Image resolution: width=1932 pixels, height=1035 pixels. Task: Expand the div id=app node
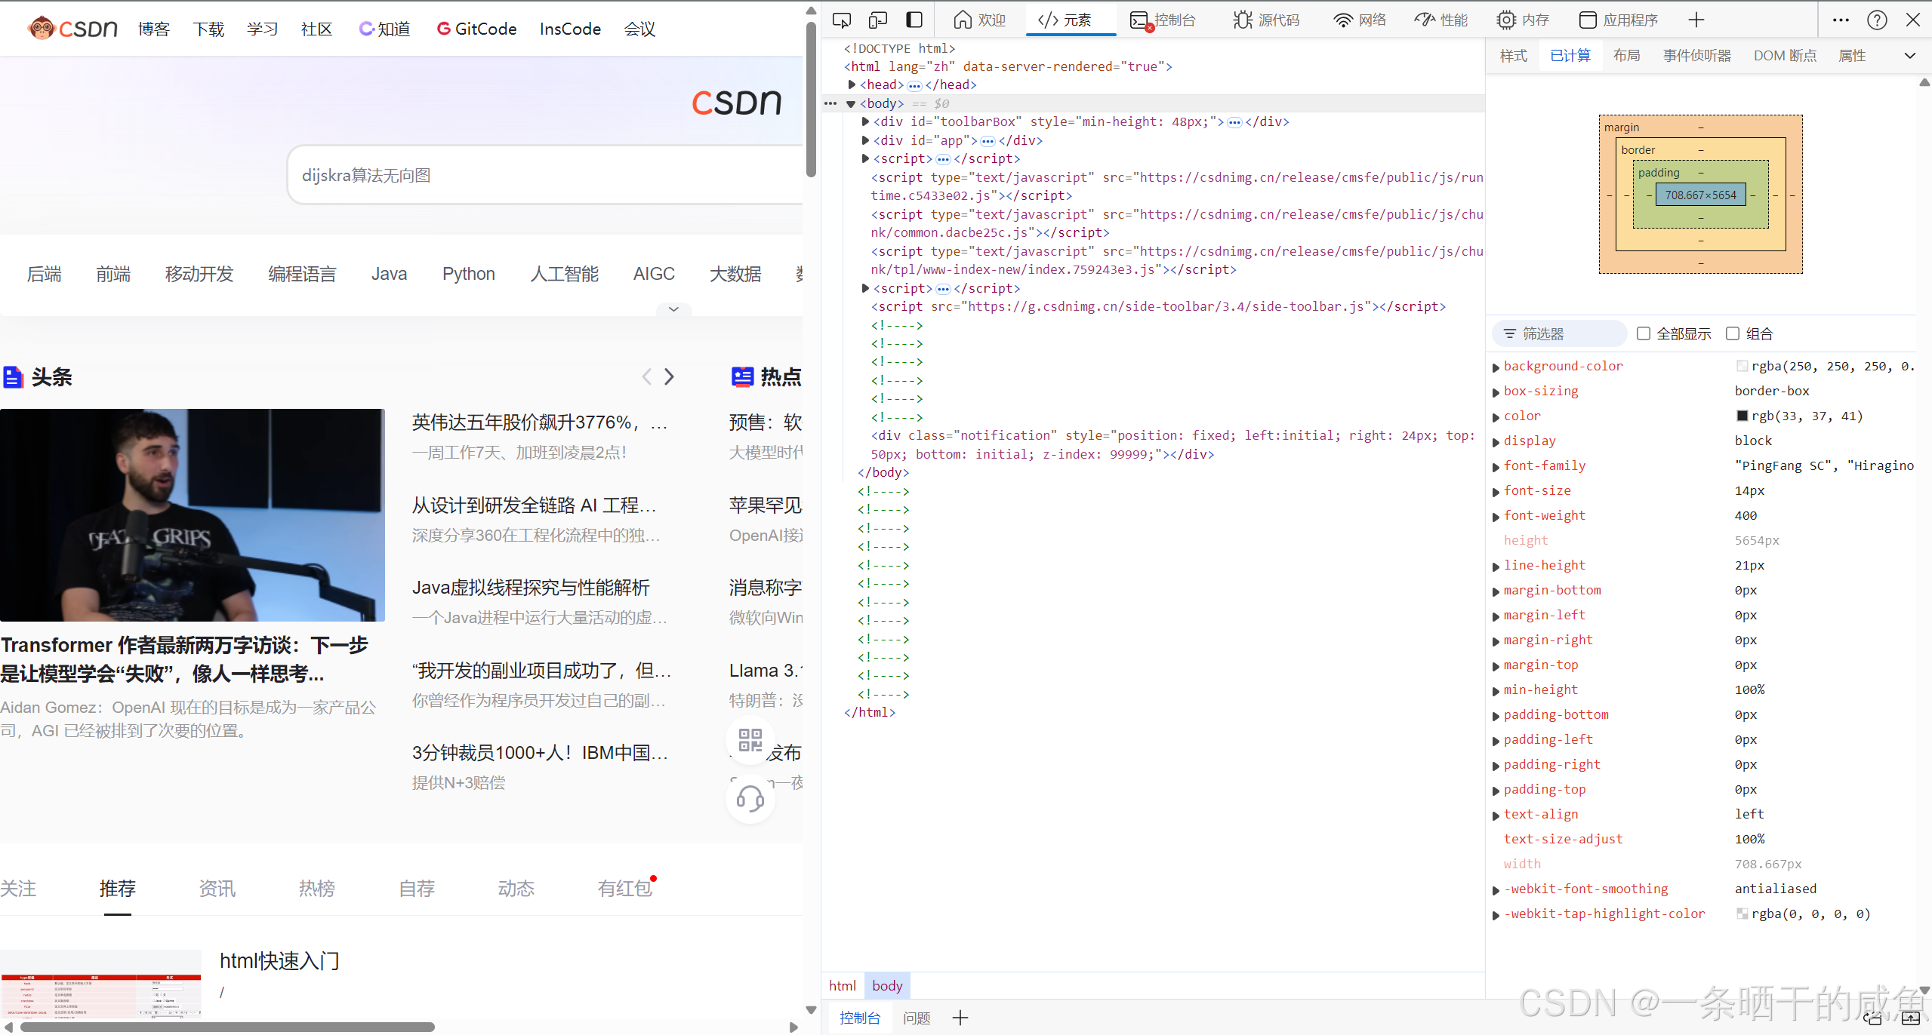[865, 140]
